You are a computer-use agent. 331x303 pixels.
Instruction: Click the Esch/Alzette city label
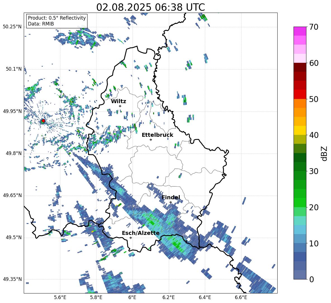(141, 233)
